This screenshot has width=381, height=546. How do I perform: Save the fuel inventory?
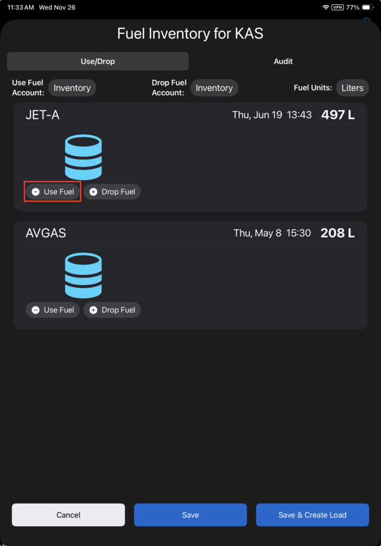tap(190, 515)
